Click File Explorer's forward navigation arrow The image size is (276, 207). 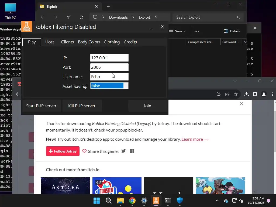(56, 17)
